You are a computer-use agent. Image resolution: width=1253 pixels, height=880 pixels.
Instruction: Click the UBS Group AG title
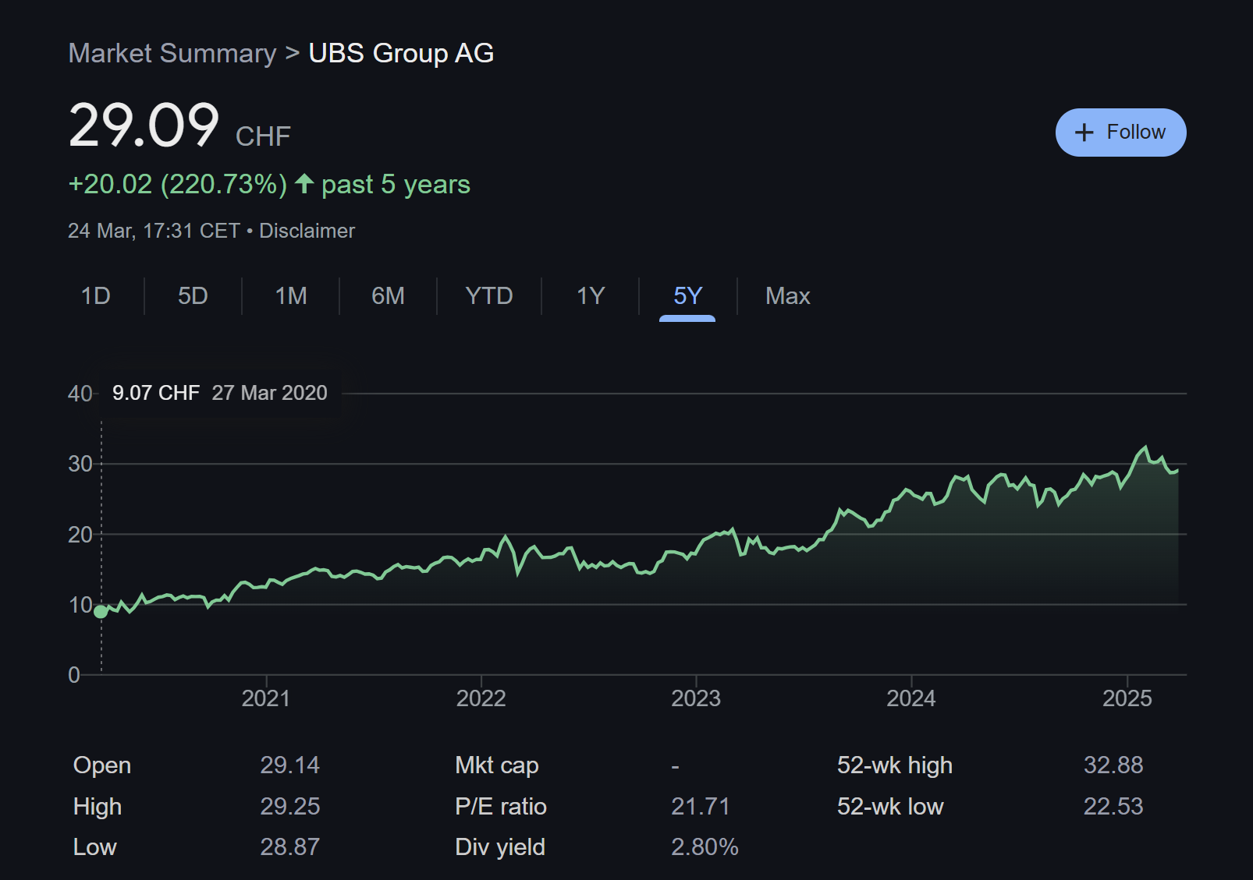401,53
